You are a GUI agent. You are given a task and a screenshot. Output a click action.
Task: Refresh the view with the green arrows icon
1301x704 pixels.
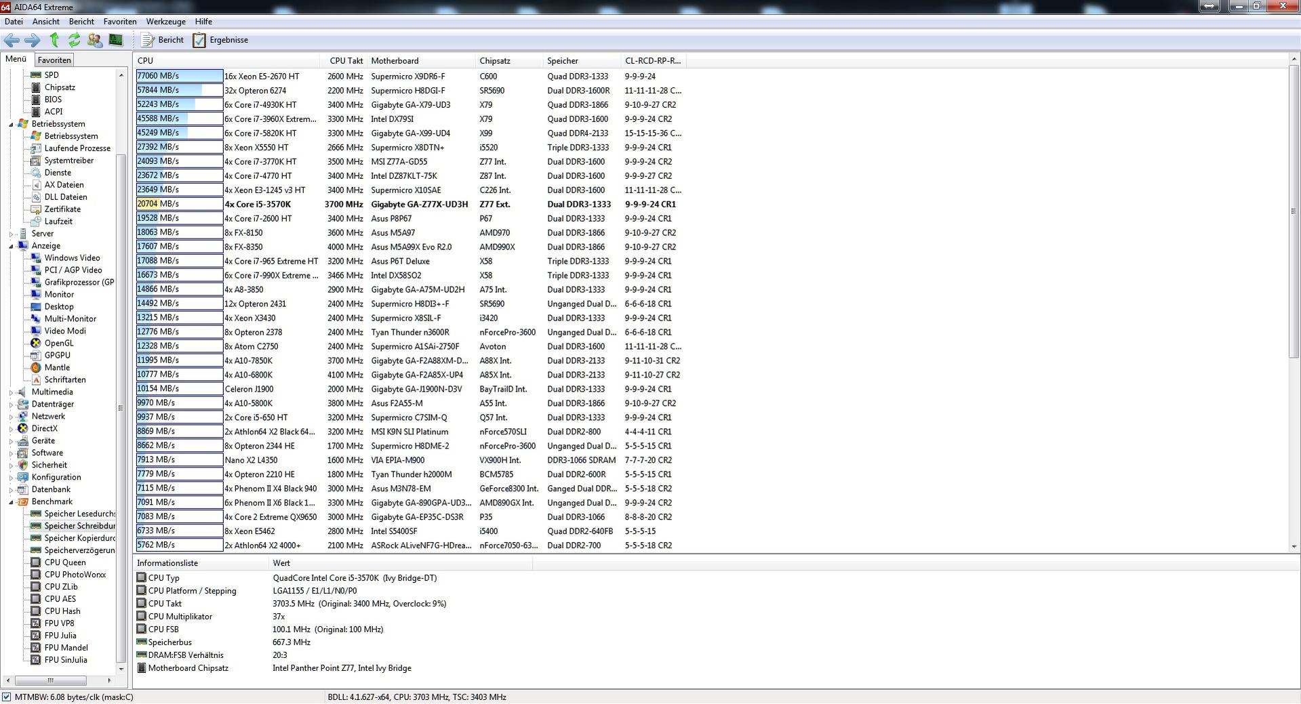tap(75, 40)
